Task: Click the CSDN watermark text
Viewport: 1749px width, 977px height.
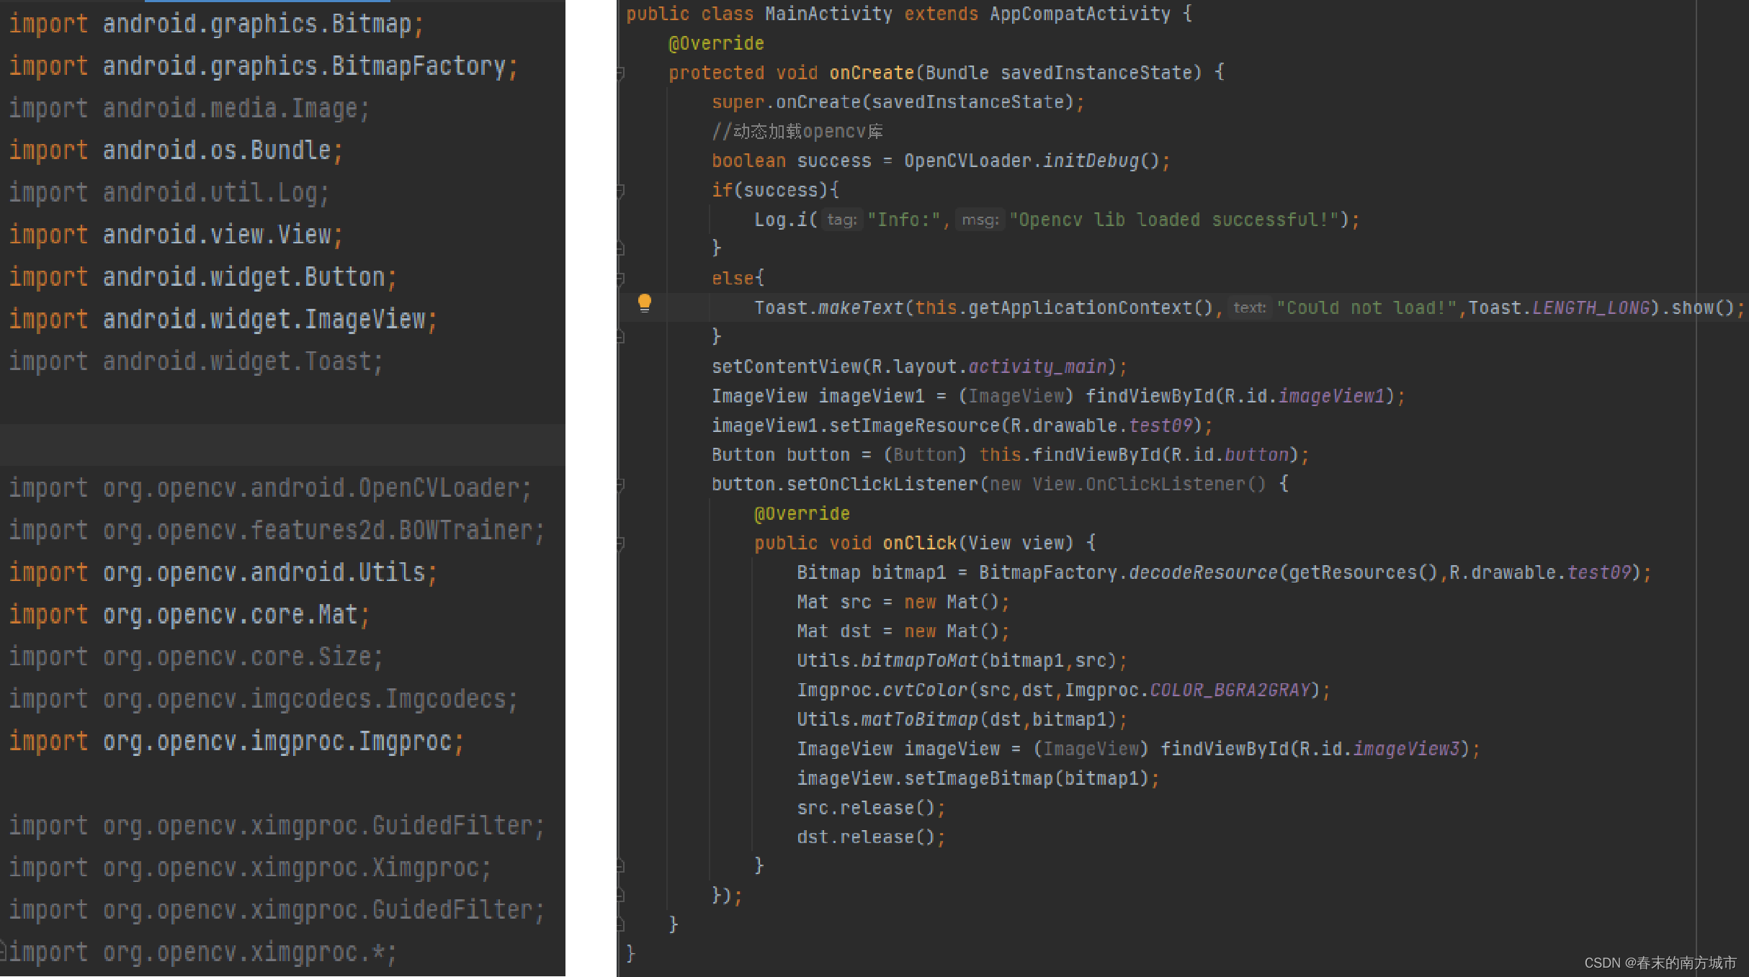Action: pos(1660,963)
